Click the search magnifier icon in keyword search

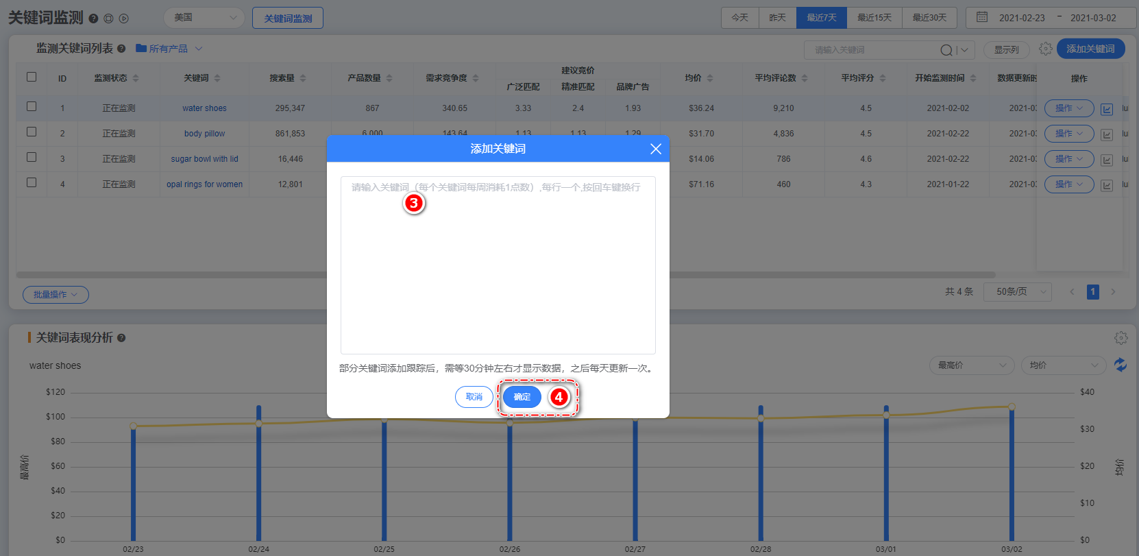click(946, 50)
